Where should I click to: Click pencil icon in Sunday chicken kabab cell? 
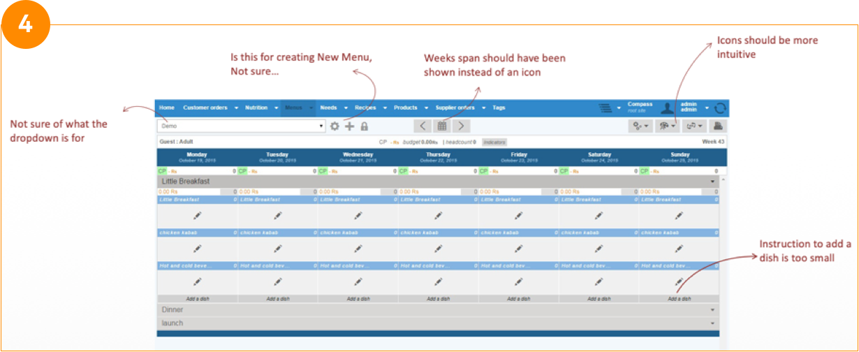tap(679, 249)
